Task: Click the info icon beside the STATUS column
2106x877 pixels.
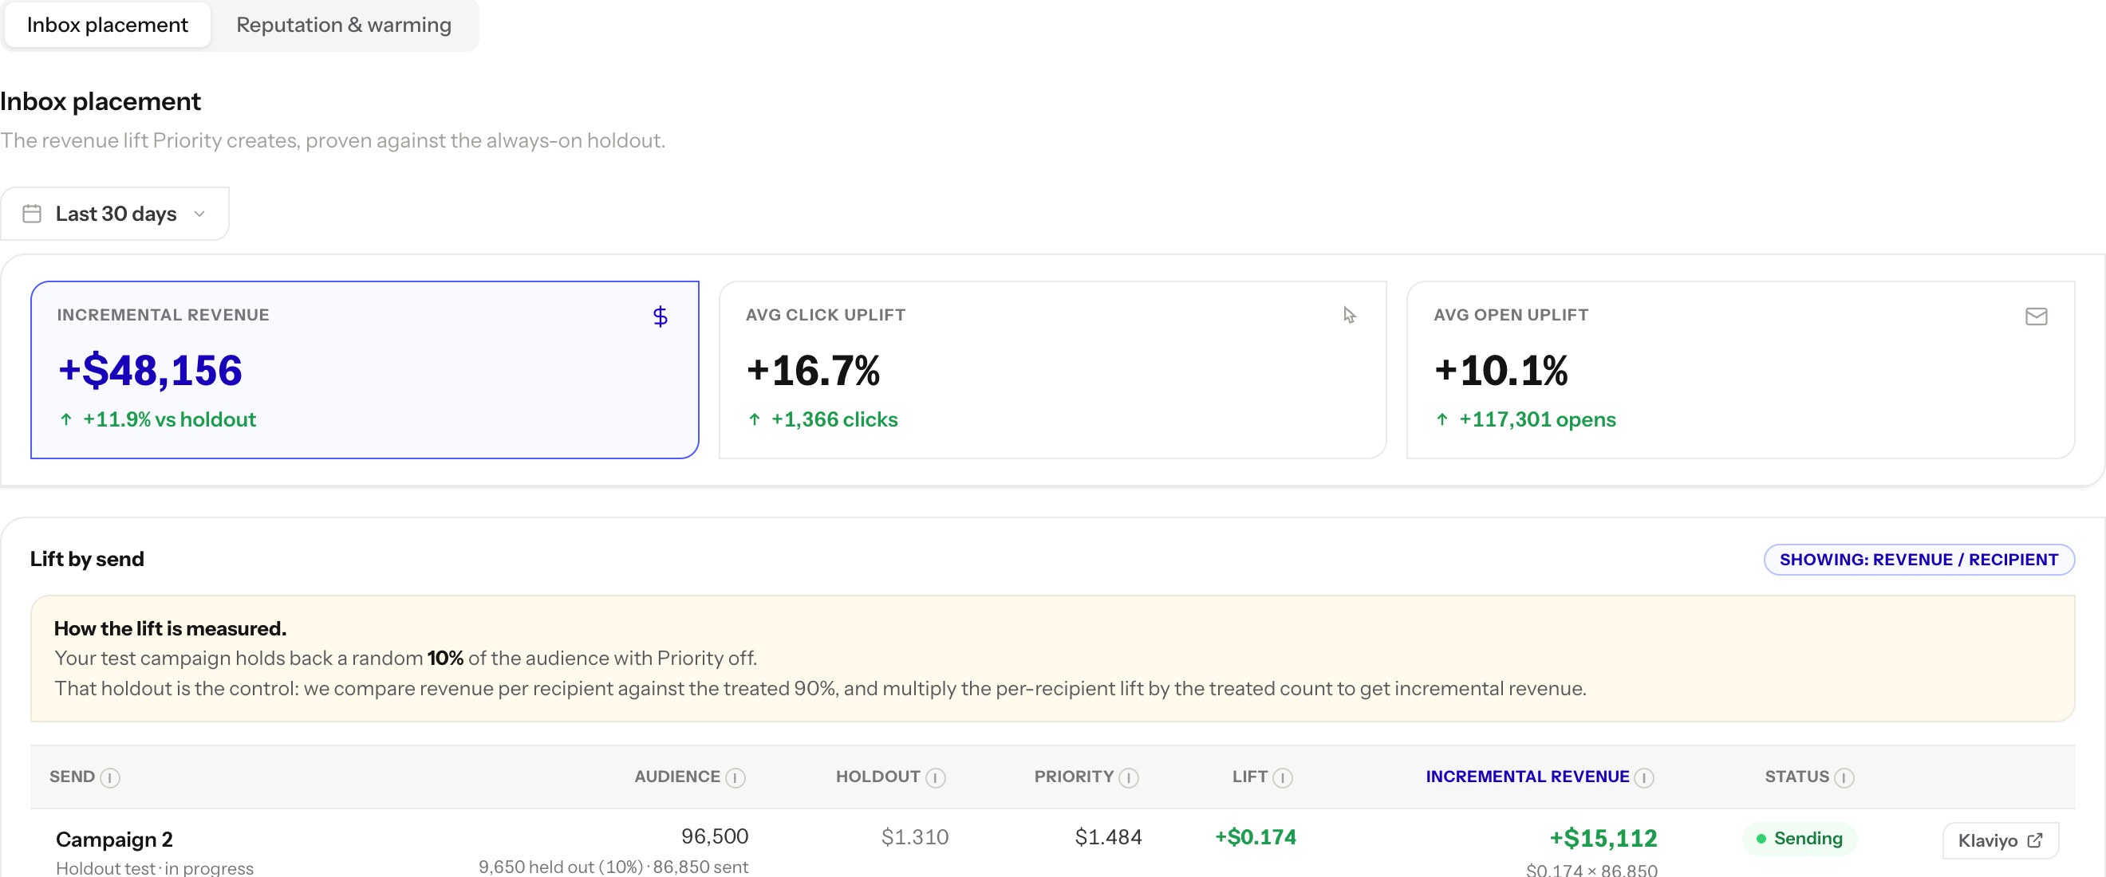Action: [1844, 777]
